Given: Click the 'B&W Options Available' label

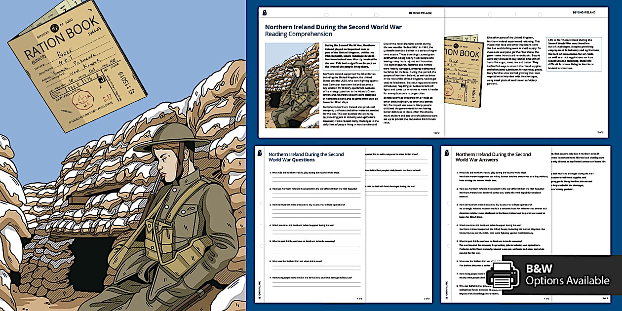Looking at the screenshot, I should tap(567, 275).
